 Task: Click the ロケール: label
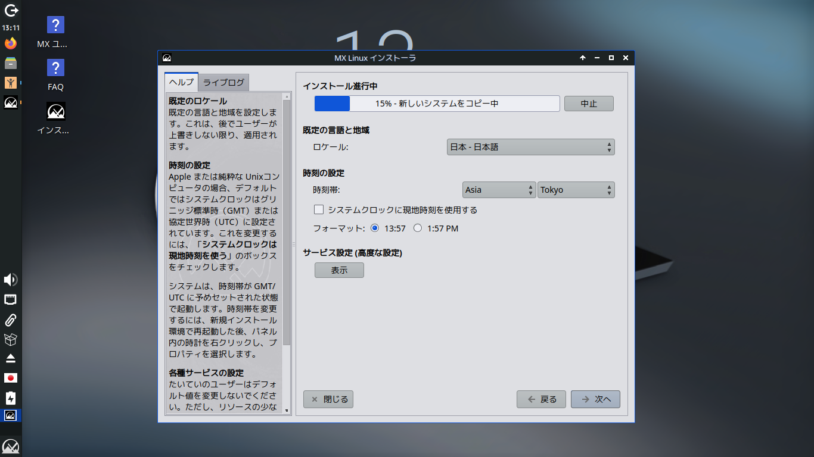click(x=331, y=147)
